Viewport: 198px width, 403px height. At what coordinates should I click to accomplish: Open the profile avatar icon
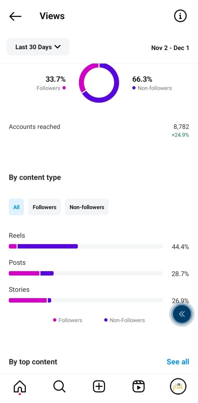point(178,386)
